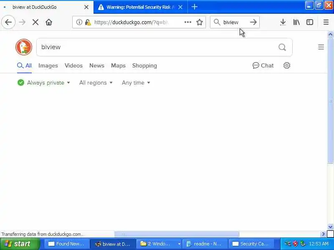This screenshot has width=334, height=250.
Task: Close the 'Warning: Potential Security Risk' tab
Action: [x=180, y=7]
